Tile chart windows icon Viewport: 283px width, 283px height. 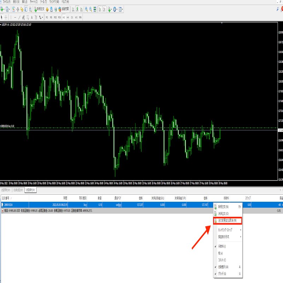pos(95,9)
